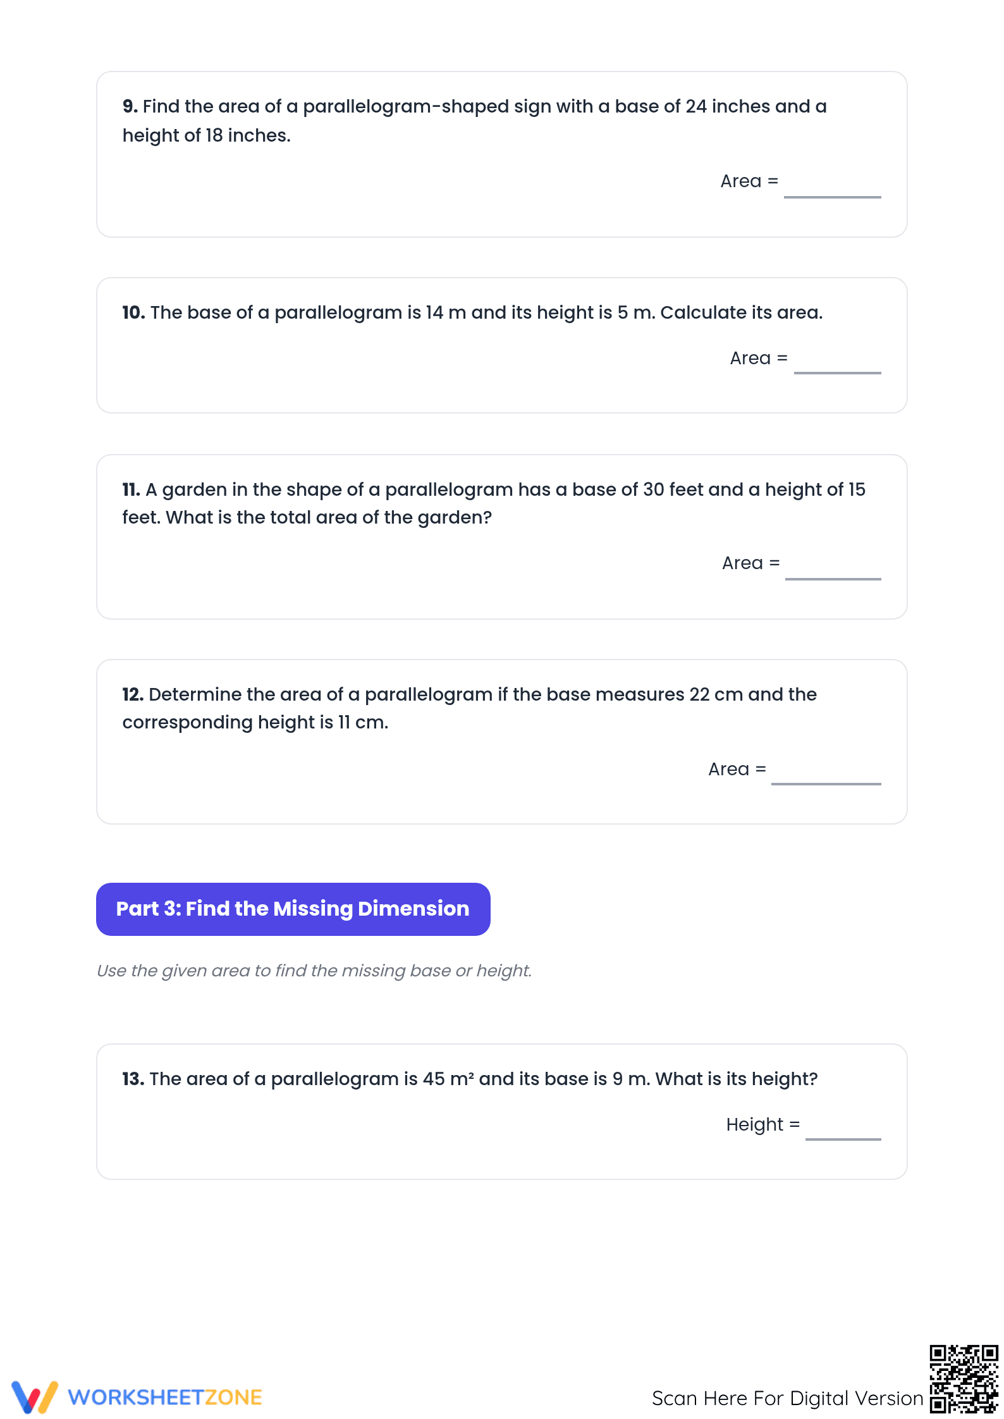Select question 10 with base 14 m
1004x1419 pixels.
tap(502, 345)
